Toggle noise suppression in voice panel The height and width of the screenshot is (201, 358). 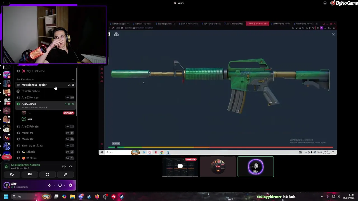(x=64, y=166)
